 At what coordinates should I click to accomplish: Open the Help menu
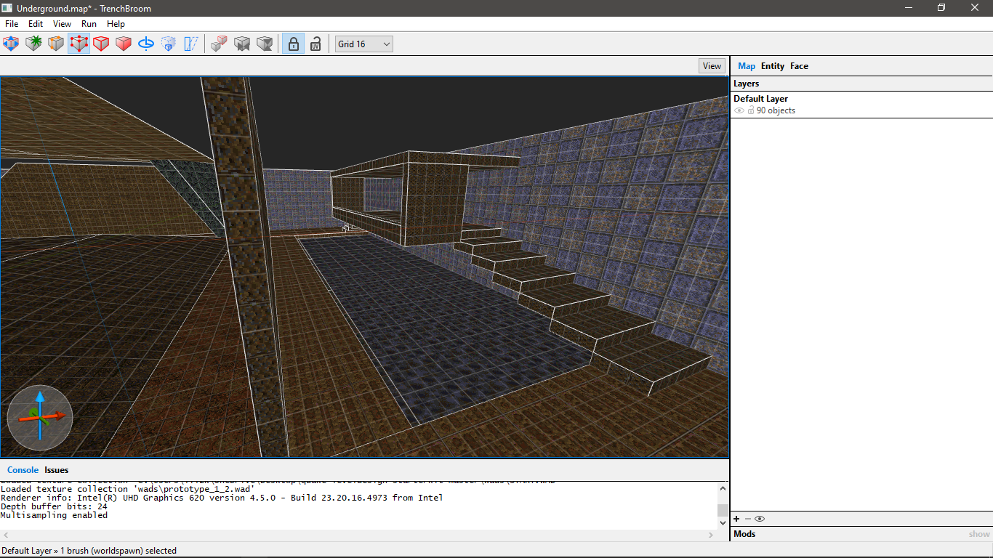click(x=116, y=24)
